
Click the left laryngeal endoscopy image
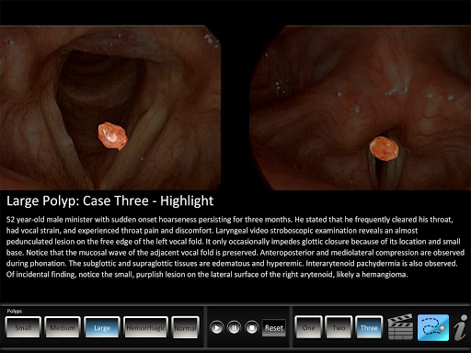click(110, 108)
